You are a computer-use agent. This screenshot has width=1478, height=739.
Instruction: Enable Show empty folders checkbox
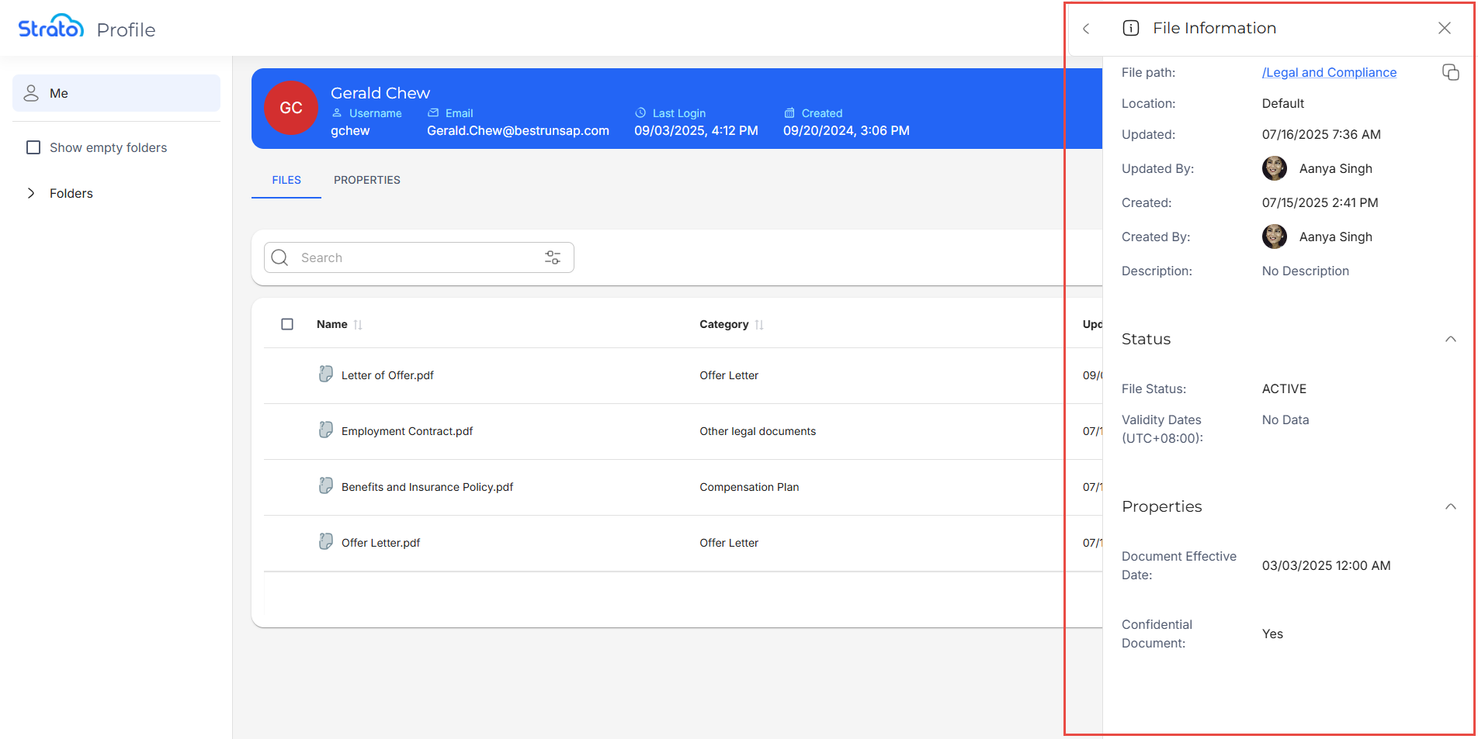click(x=33, y=147)
